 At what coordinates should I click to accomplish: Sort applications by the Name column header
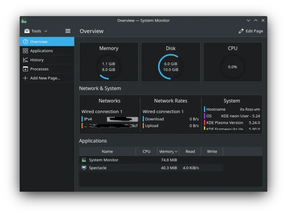(107, 151)
